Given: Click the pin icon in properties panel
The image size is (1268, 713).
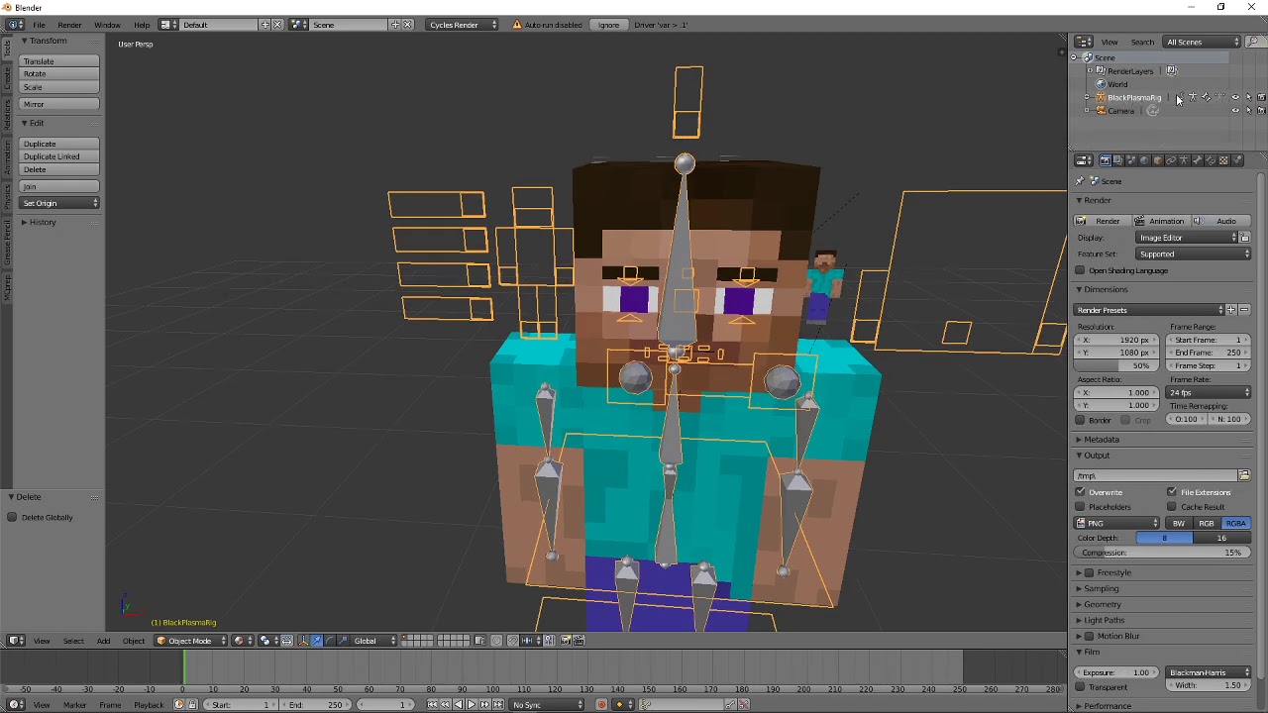Looking at the screenshot, I should [1080, 181].
